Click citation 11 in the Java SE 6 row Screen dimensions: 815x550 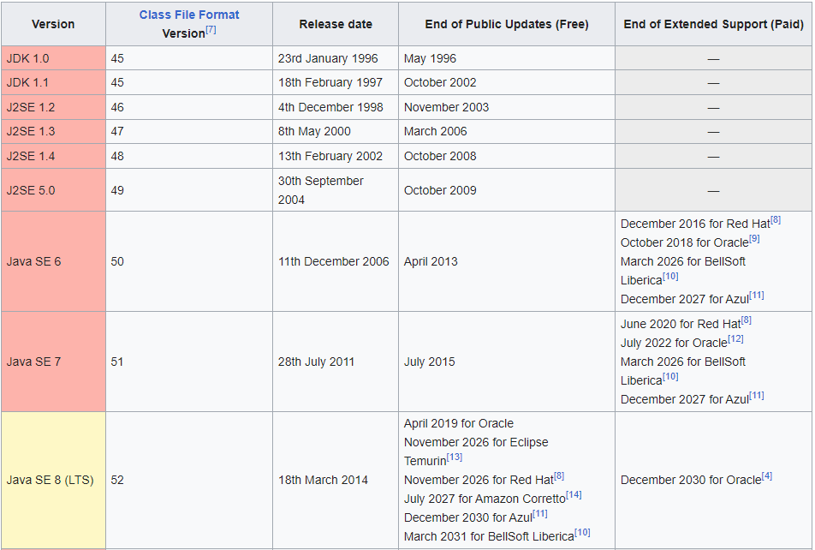coord(757,296)
